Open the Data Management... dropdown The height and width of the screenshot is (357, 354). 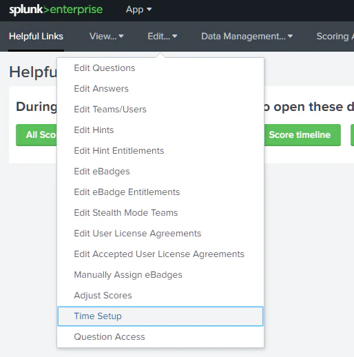point(247,37)
